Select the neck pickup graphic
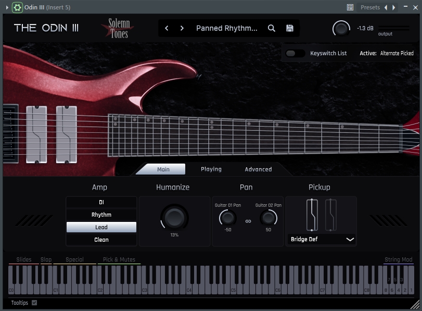This screenshot has width=422, height=311. click(x=328, y=214)
